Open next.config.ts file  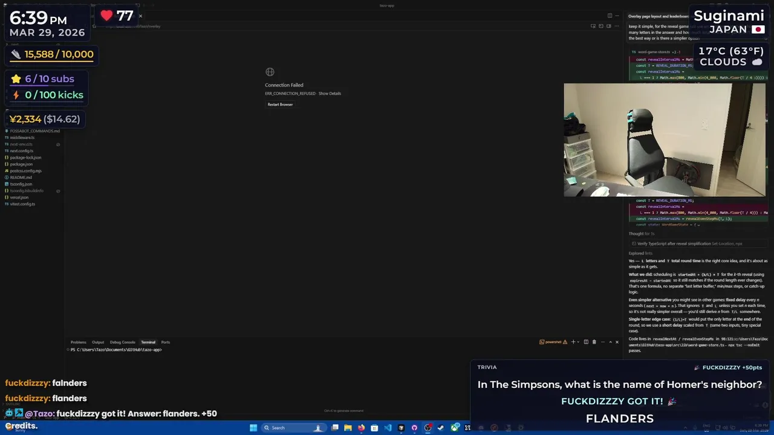(x=21, y=151)
